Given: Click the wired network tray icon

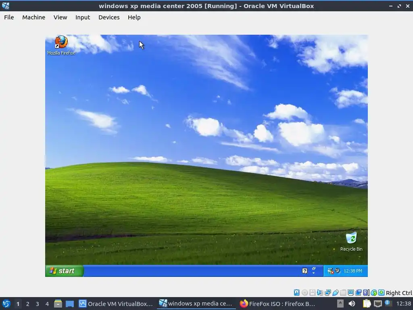Looking at the screenshot, I should coord(378,304).
